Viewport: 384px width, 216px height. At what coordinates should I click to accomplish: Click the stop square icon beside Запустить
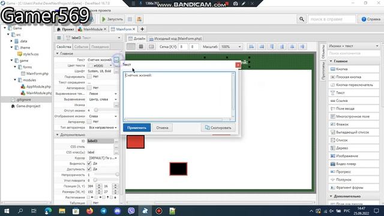130,19
